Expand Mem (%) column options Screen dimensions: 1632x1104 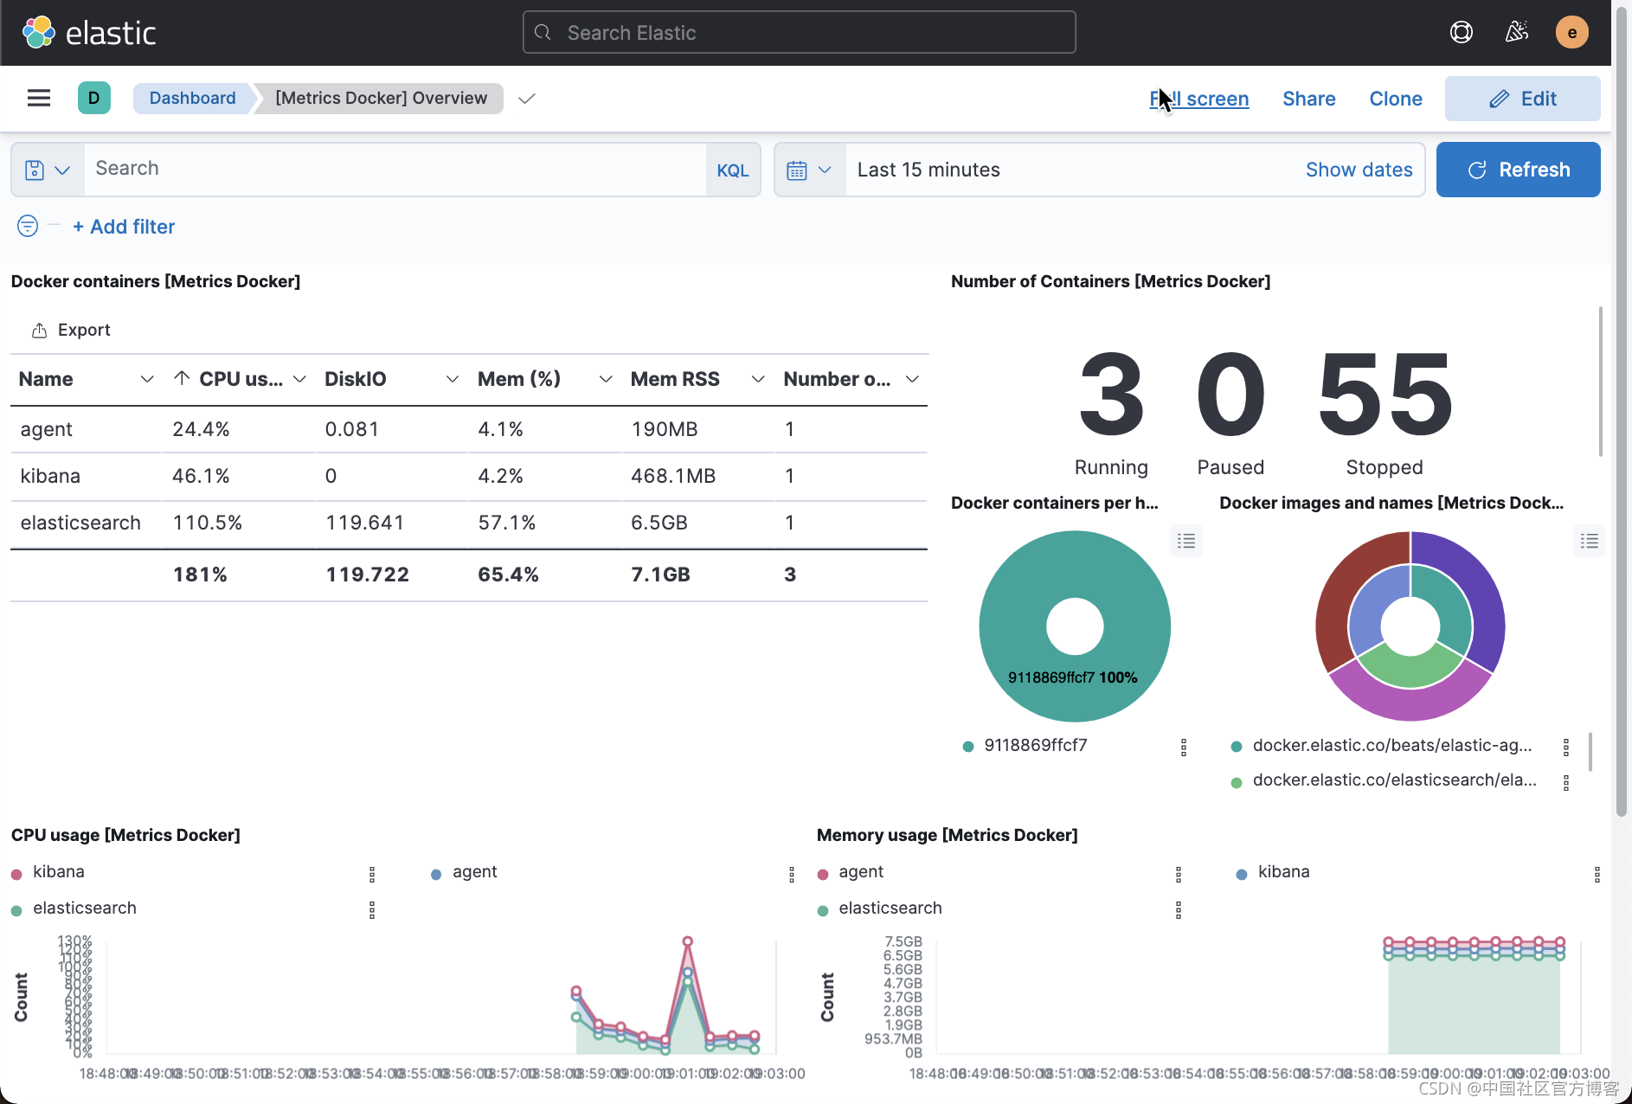tap(606, 379)
